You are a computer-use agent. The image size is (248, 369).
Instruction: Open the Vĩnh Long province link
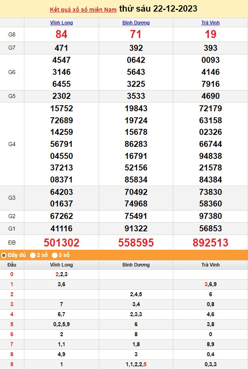[x=61, y=23]
